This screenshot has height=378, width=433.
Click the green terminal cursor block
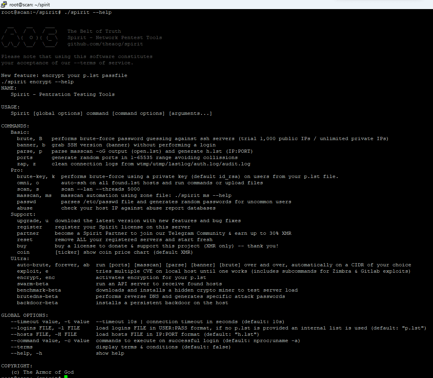(x=66, y=376)
